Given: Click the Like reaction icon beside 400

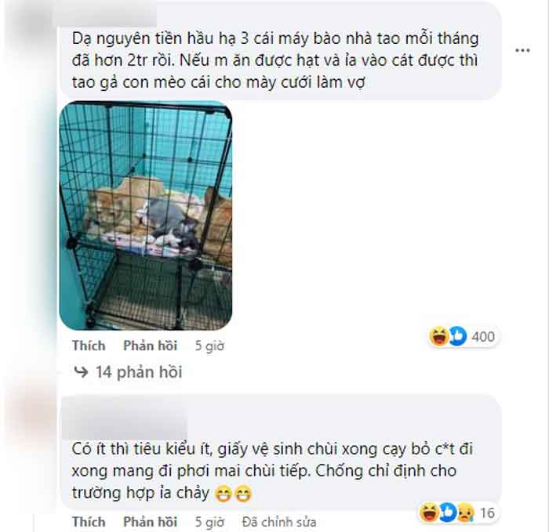Looking at the screenshot, I should 457,336.
